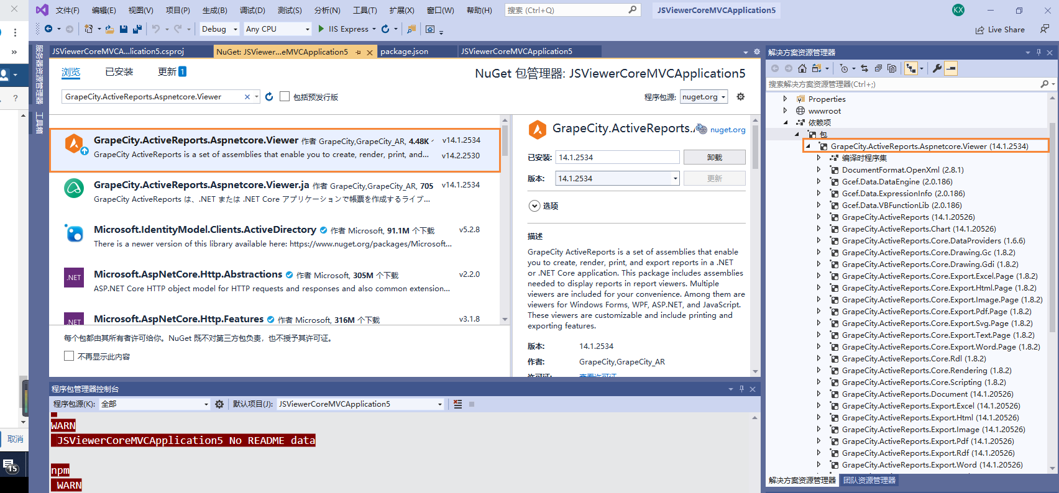The width and height of the screenshot is (1059, 493).
Task: Click the Navigate Backward toolbar arrow
Action: [x=48, y=29]
